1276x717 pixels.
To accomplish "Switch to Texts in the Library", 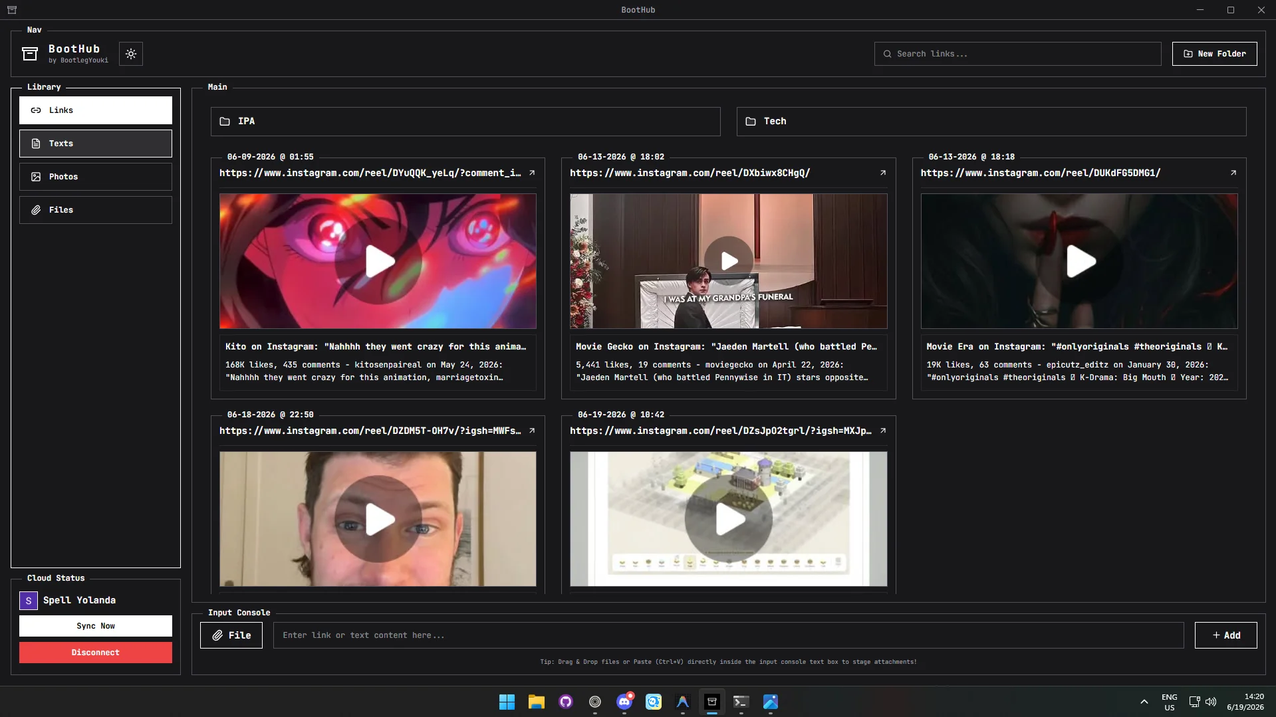I will [96, 144].
